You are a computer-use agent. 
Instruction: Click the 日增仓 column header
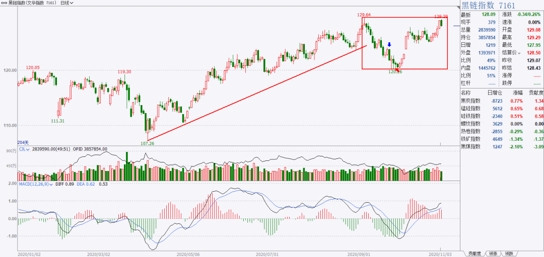(x=495, y=93)
